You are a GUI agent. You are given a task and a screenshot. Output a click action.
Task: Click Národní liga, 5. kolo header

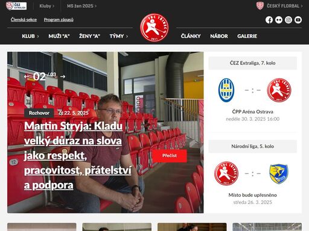tap(252, 146)
